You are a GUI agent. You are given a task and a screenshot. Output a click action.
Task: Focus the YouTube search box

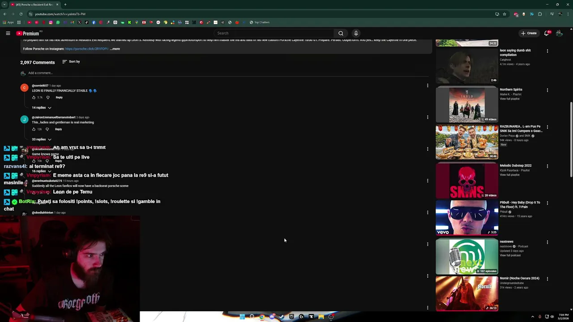(274, 33)
